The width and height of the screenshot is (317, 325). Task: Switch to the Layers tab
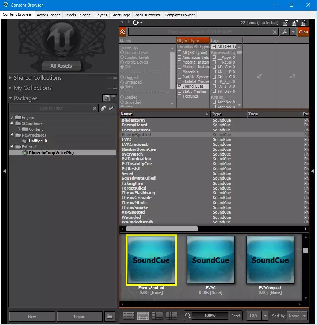click(101, 15)
